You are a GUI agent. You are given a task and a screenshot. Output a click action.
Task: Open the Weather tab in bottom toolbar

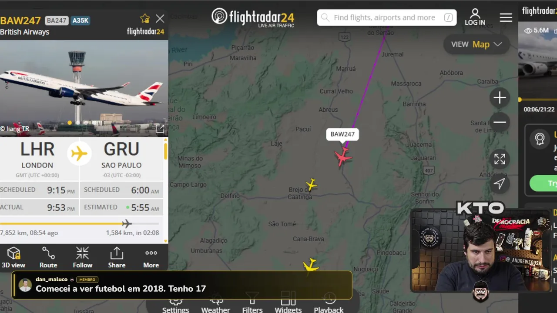(x=215, y=305)
